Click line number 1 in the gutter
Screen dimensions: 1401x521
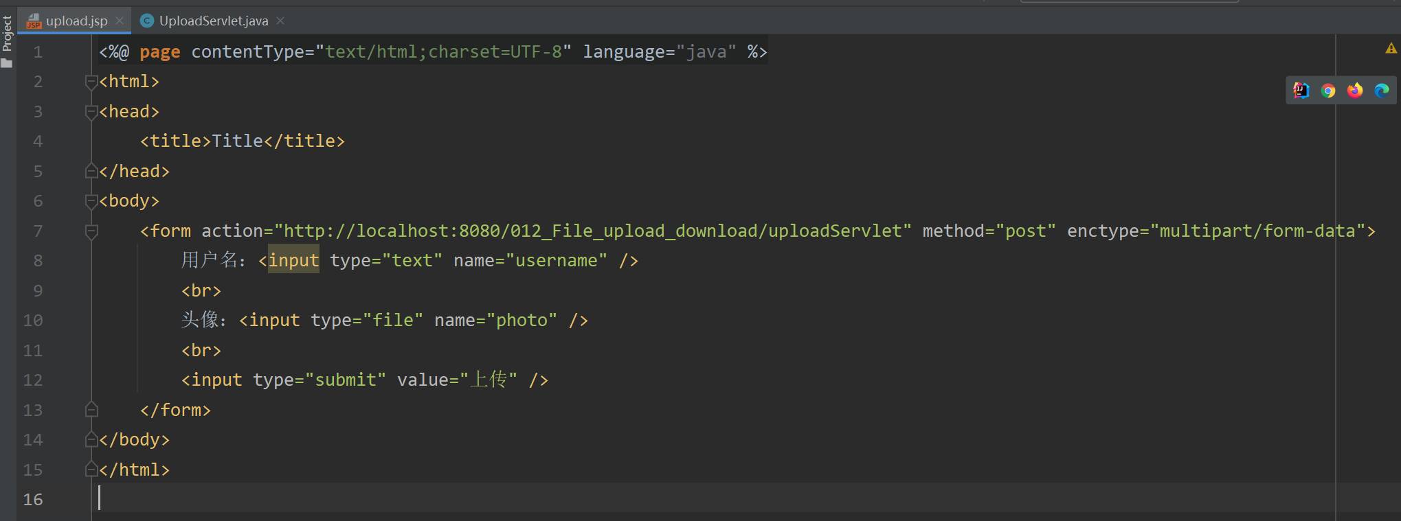coord(38,52)
